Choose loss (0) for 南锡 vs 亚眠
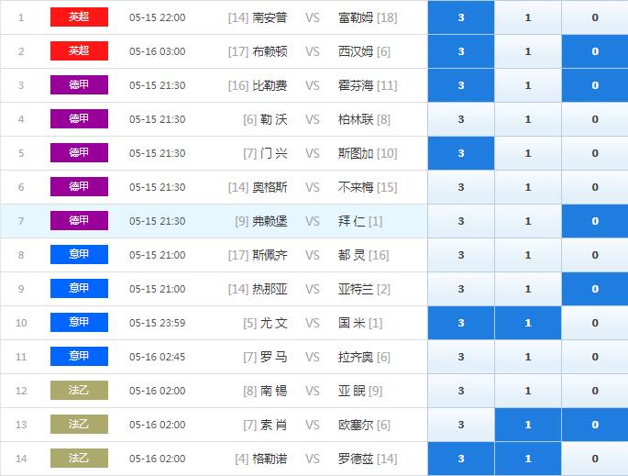The width and height of the screenshot is (628, 476). [594, 391]
